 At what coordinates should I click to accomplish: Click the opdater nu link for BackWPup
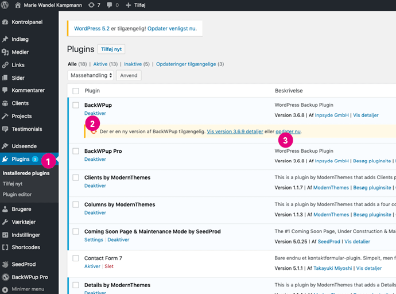[288, 131]
